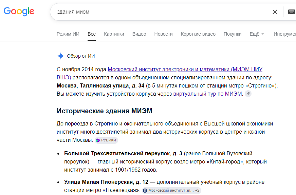The width and height of the screenshot is (296, 195).
Task: Click the bold address Москва, Таллинская улица, д. 34
Action: pos(100,85)
